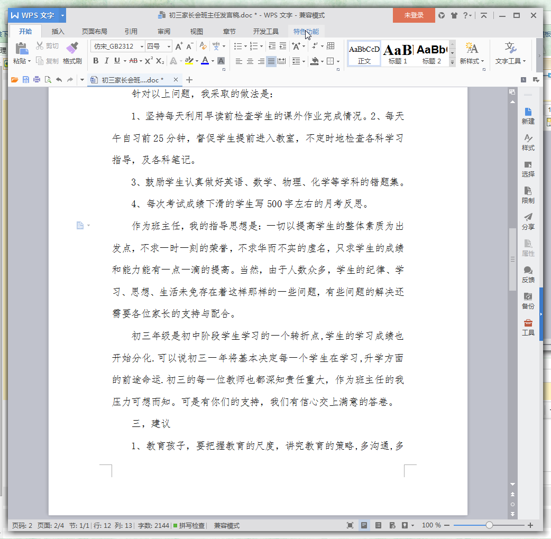The height and width of the screenshot is (539, 551).
Task: Decrease paragraph indent
Action: pyautogui.click(x=272, y=46)
